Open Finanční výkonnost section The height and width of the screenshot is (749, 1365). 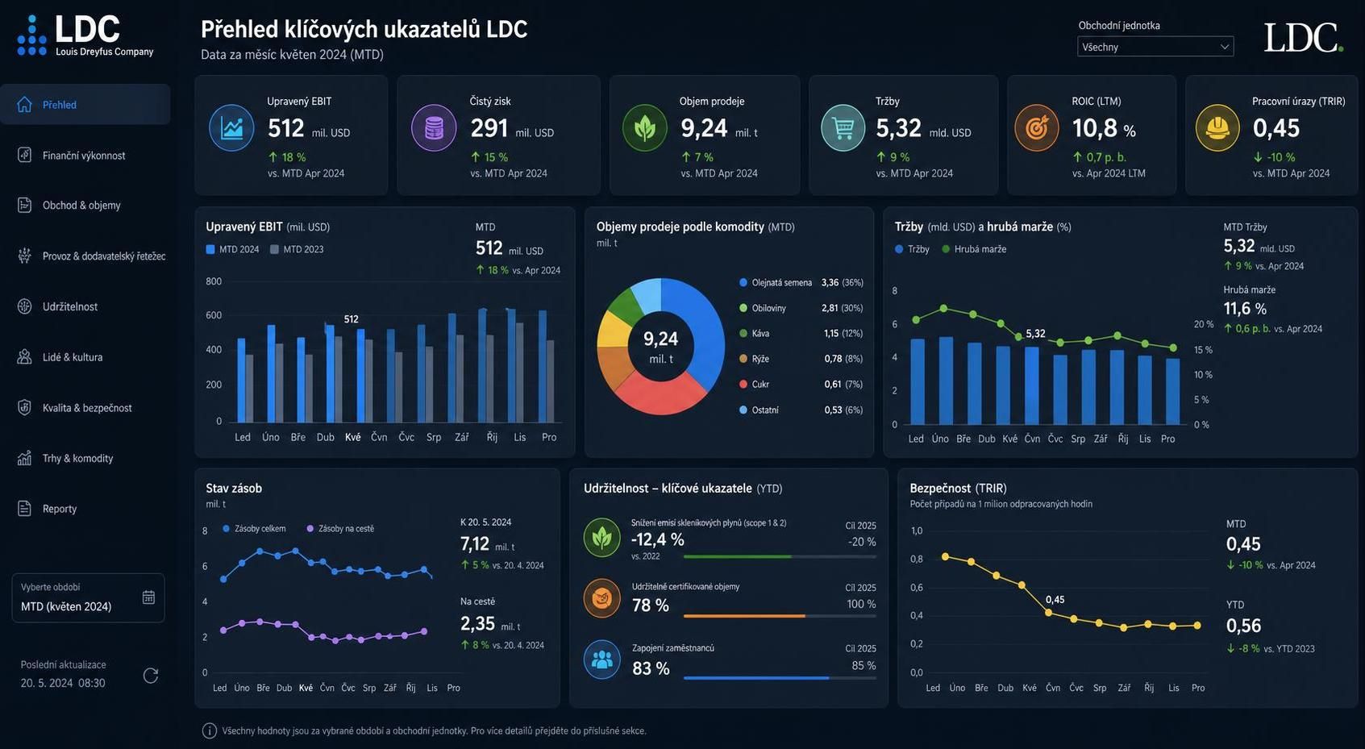point(85,155)
